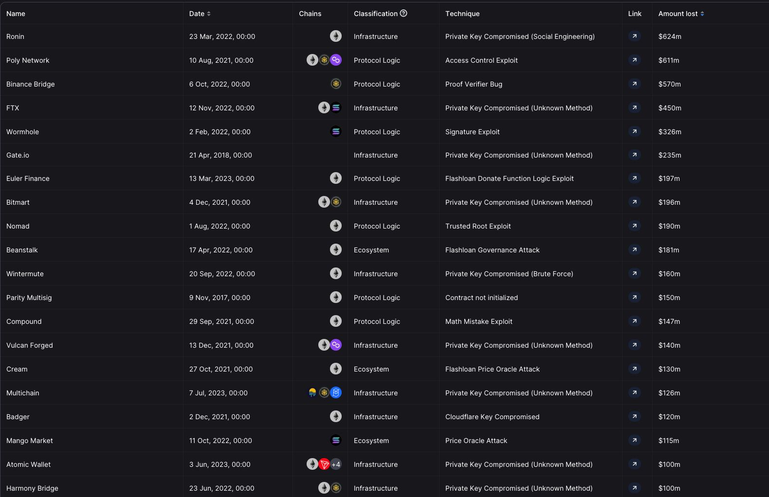This screenshot has width=769, height=497.
Task: Open the Ronin external link arrow
Action: 634,36
